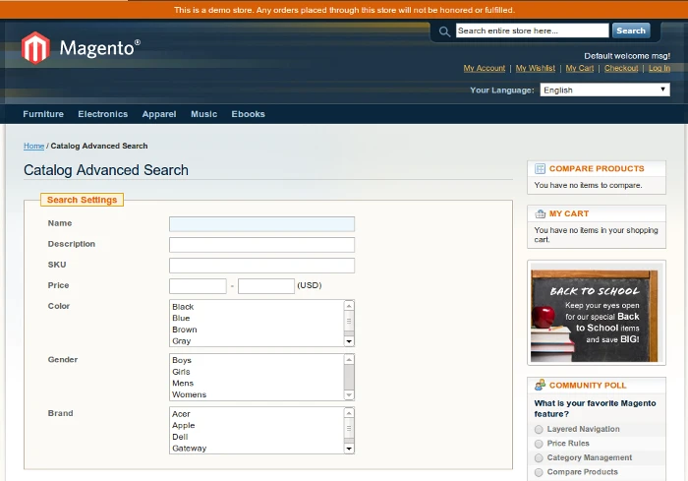Click the Home breadcrumb link
The width and height of the screenshot is (688, 481).
tap(33, 146)
